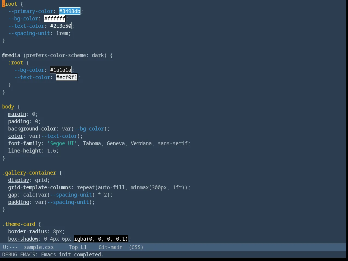Click the --primary-color variable name

30,11
